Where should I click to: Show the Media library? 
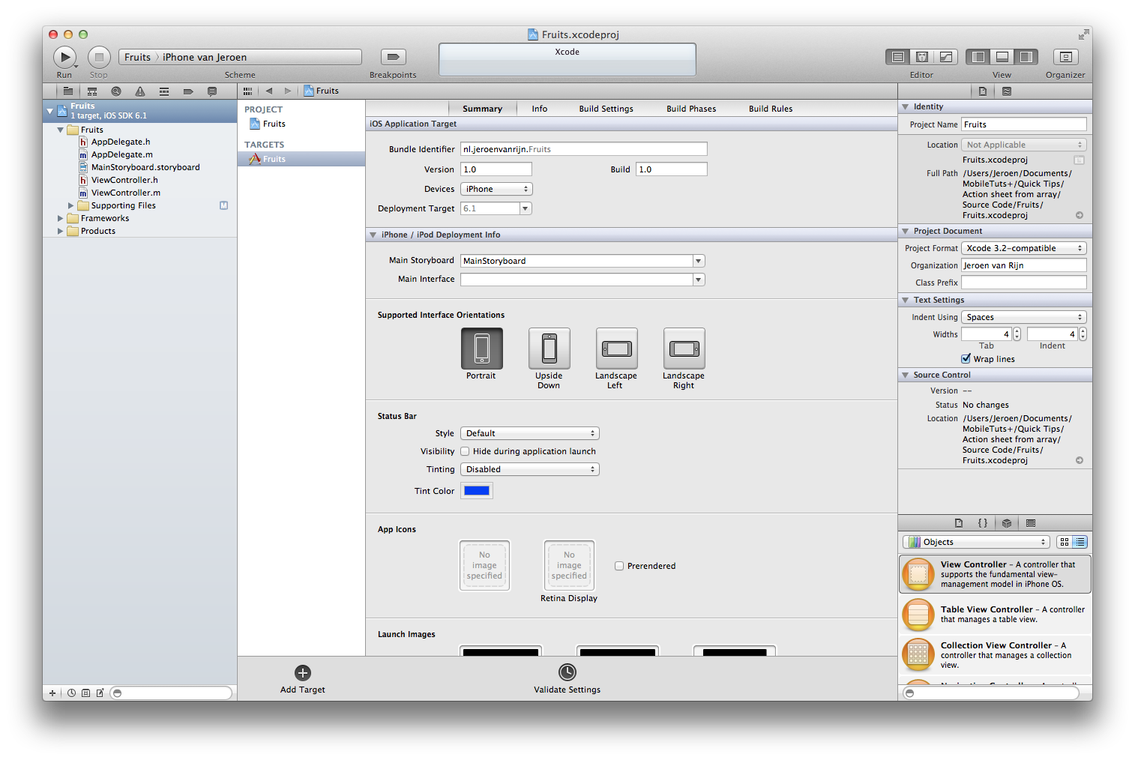point(1031,523)
